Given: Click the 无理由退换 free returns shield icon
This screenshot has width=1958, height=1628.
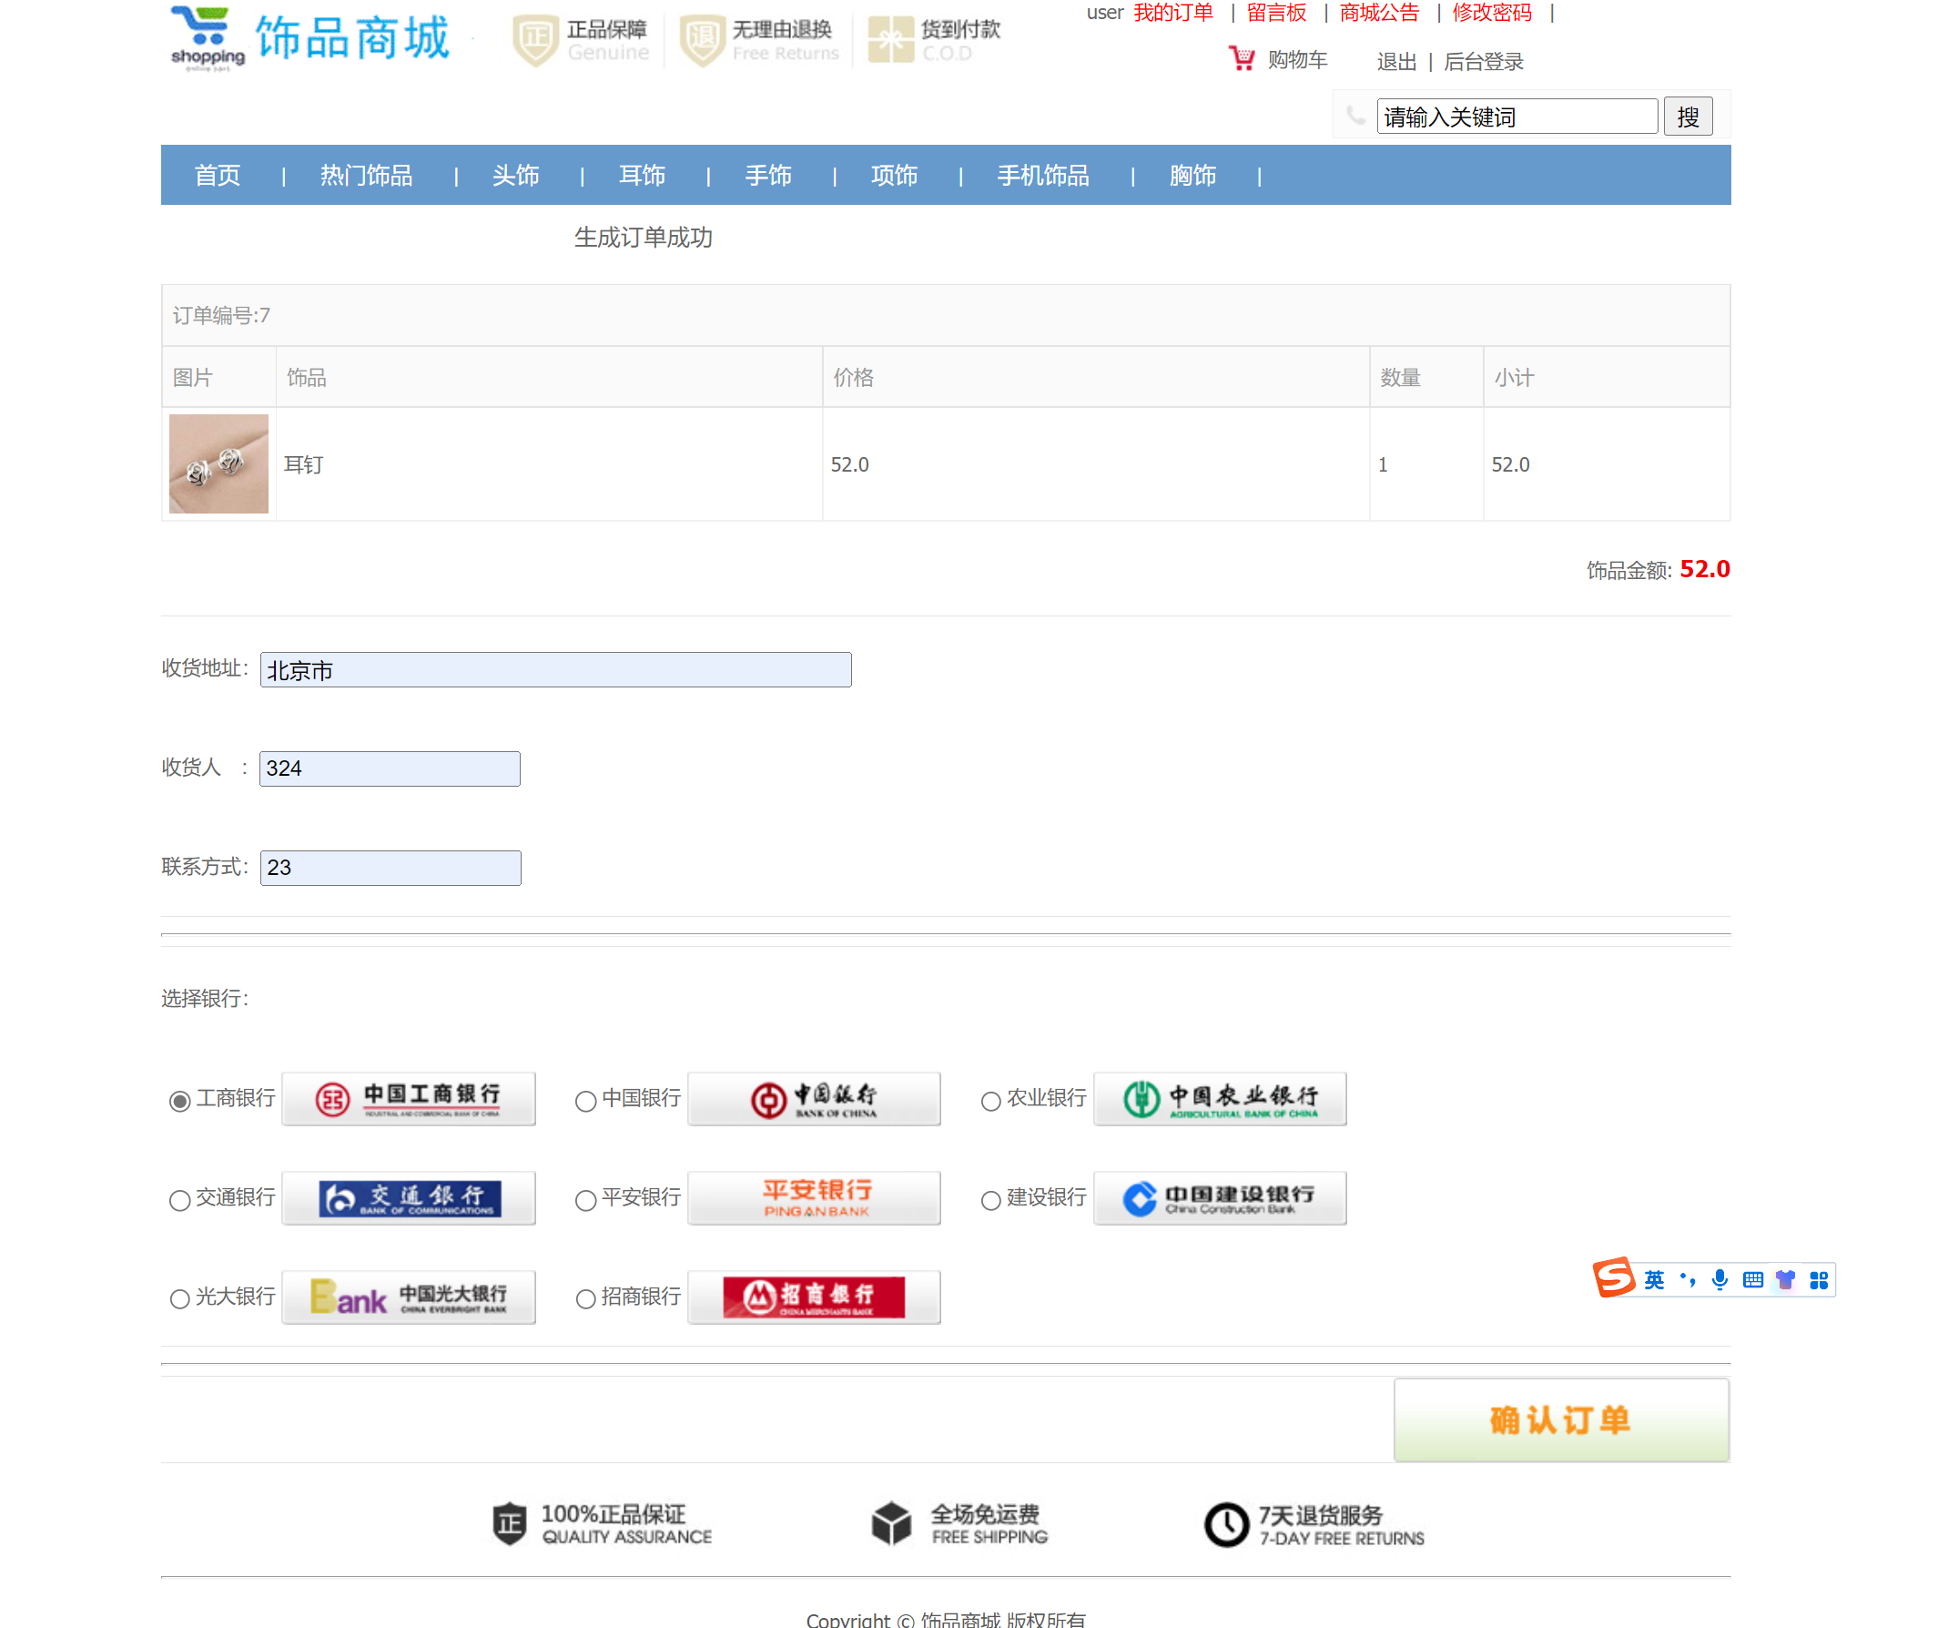Looking at the screenshot, I should pos(702,39).
